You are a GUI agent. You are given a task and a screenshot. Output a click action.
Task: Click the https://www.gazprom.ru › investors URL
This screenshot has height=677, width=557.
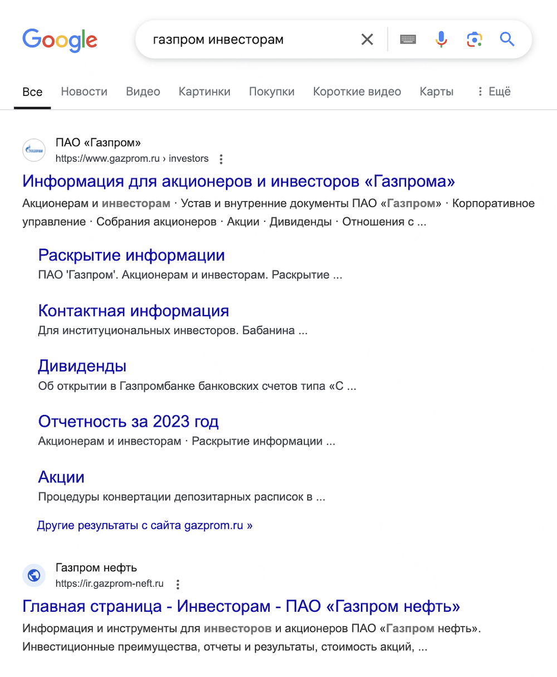[132, 158]
